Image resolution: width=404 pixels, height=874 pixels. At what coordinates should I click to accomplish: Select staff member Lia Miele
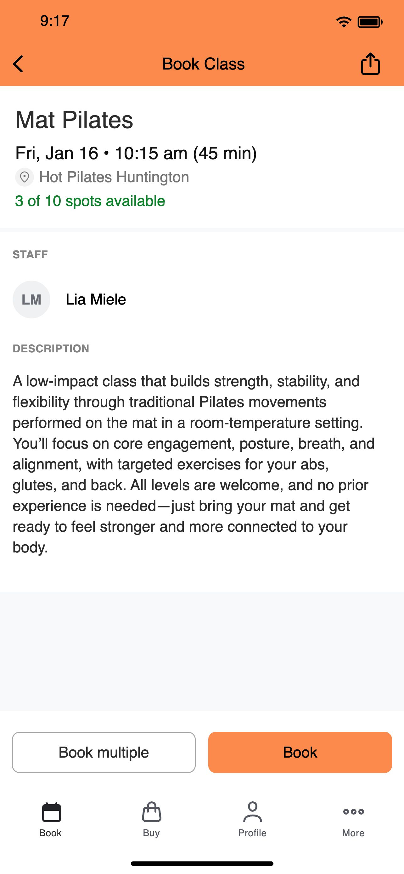tap(96, 299)
